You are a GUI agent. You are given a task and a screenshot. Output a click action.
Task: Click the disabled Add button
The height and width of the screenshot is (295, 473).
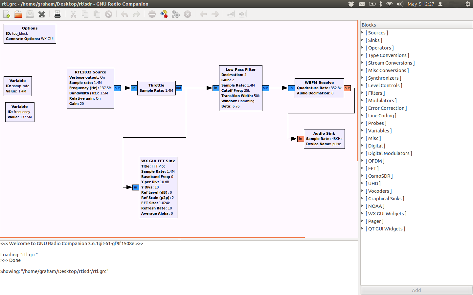coord(417,290)
